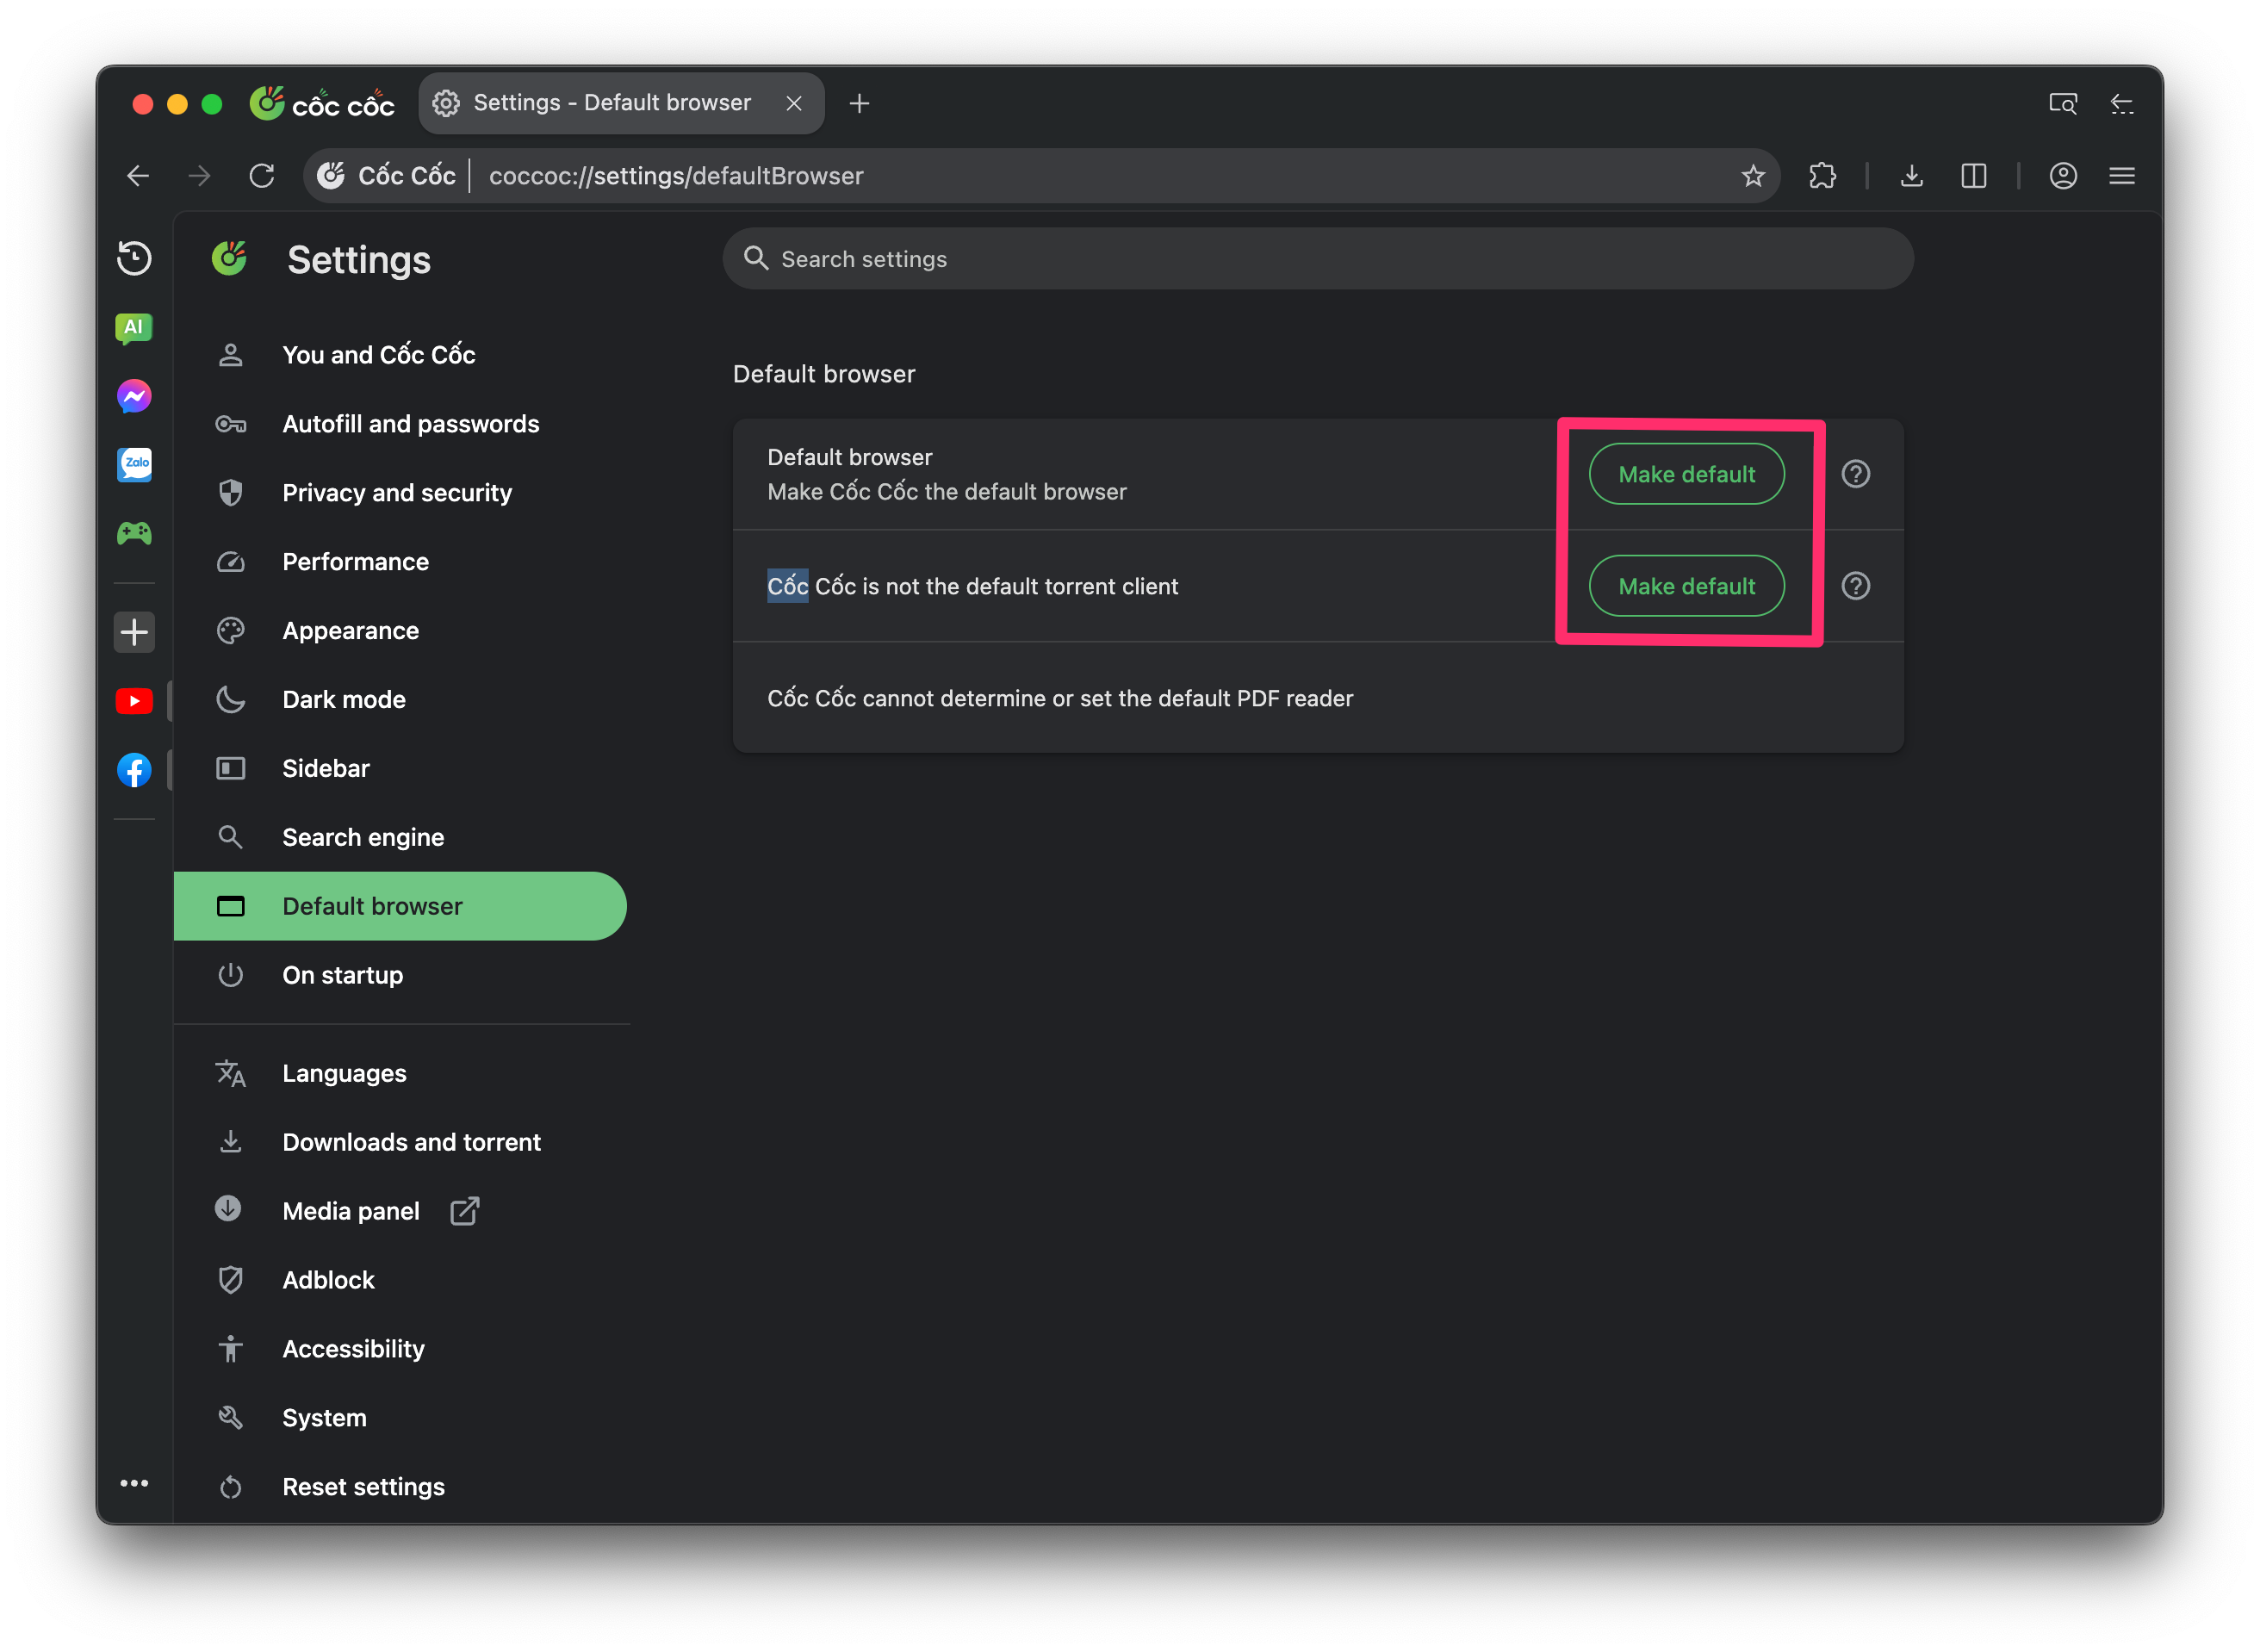Open Sidebar settings

(400, 769)
